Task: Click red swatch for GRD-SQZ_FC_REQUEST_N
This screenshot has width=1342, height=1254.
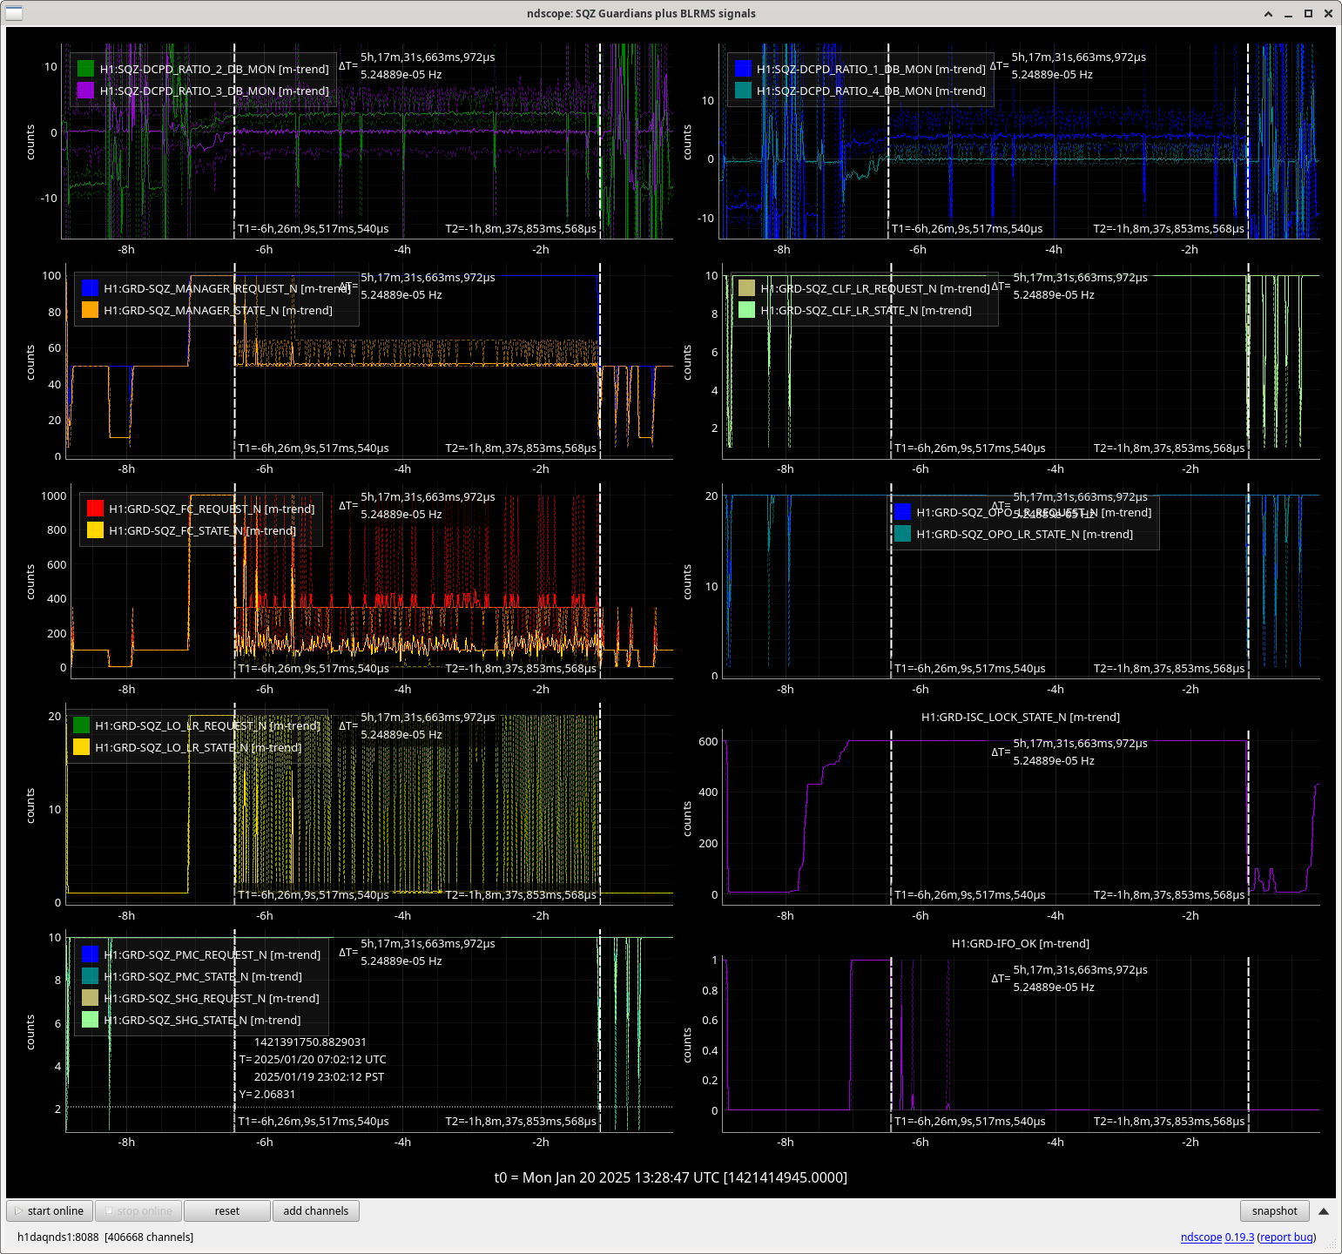Action: (x=95, y=509)
